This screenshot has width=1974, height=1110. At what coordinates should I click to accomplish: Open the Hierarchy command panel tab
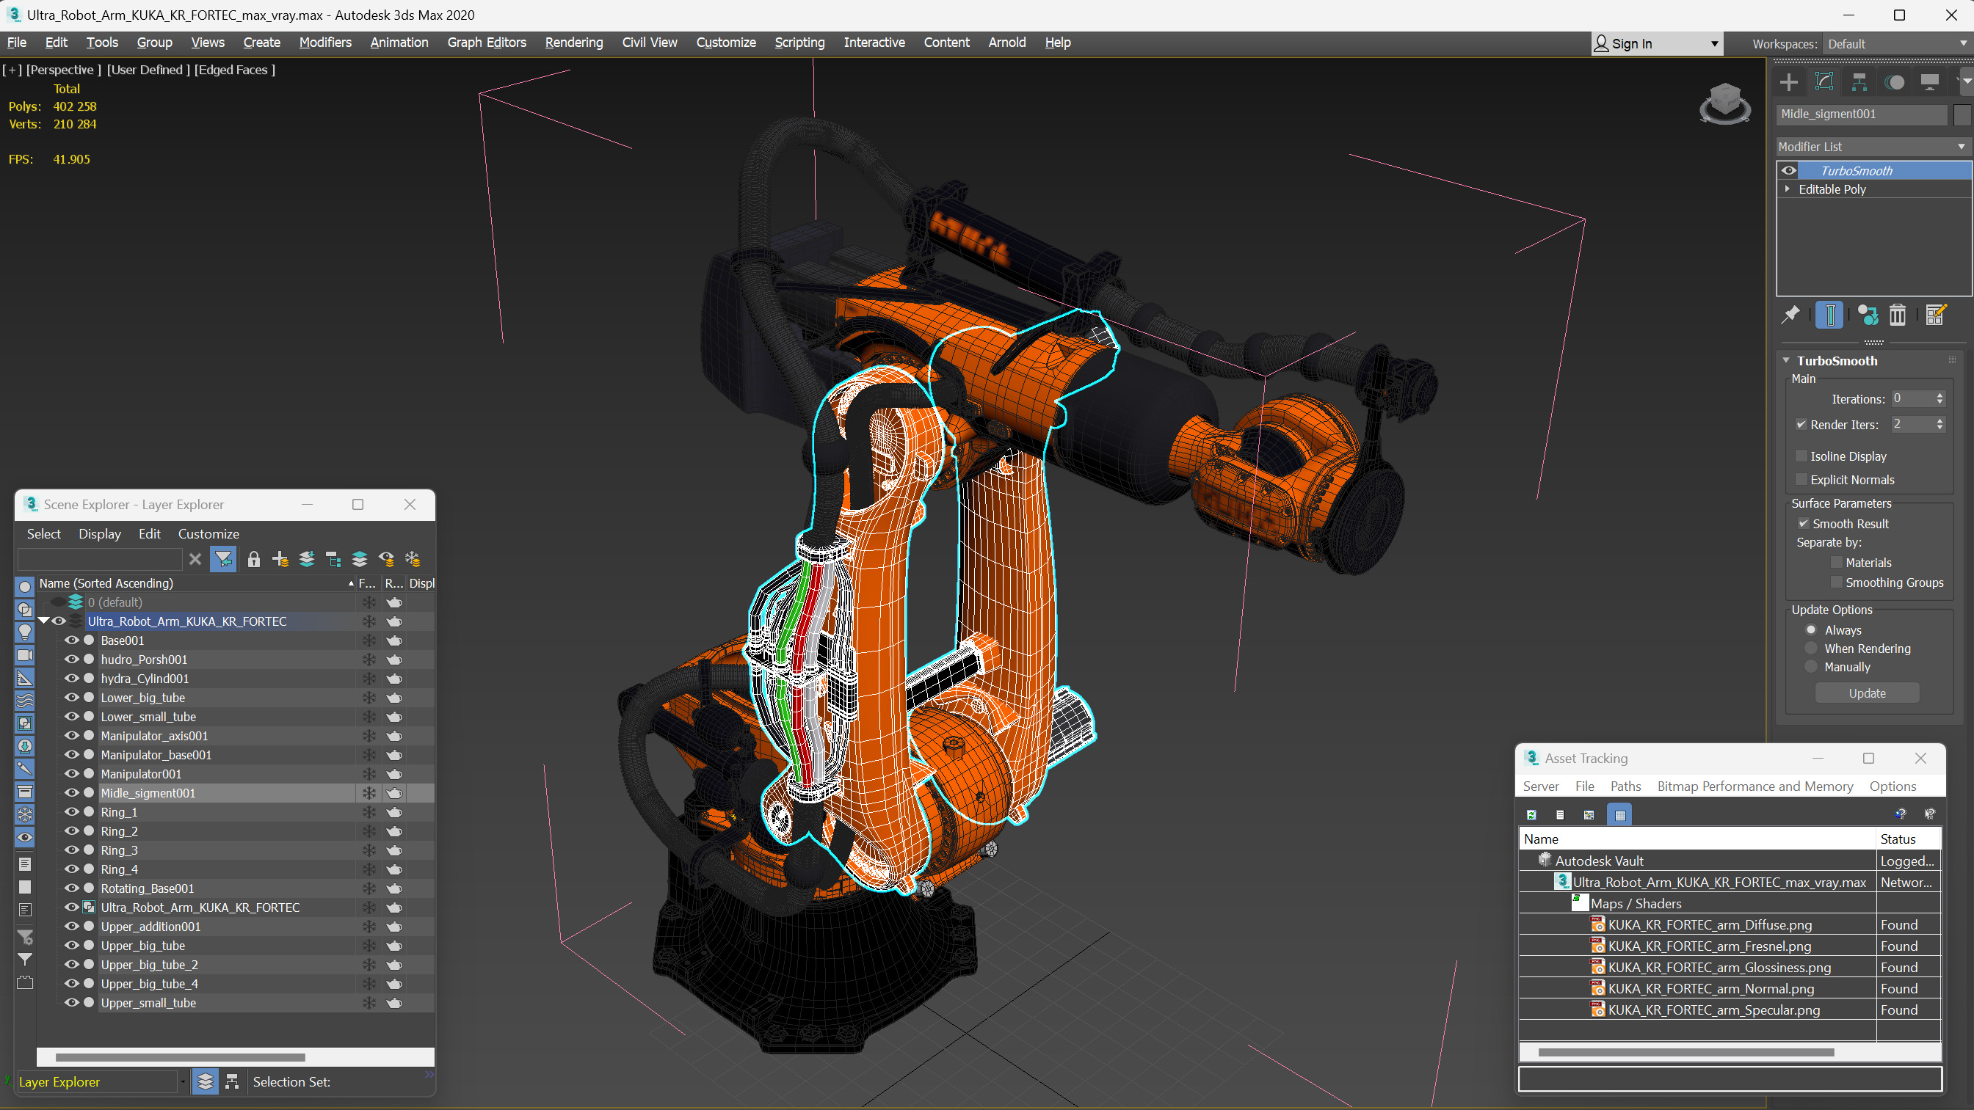(x=1859, y=82)
